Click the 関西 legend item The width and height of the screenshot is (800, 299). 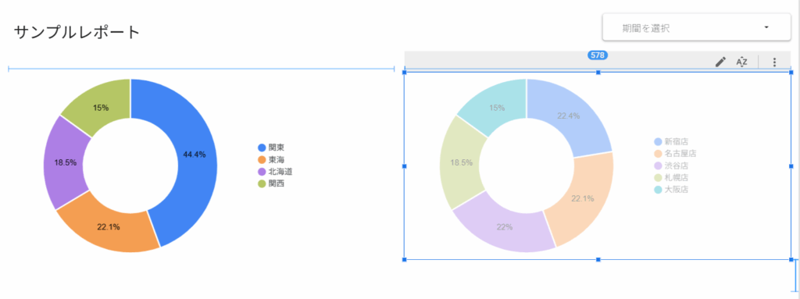click(271, 183)
